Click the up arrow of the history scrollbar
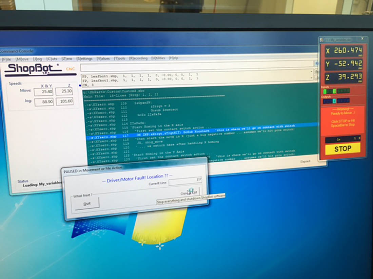 coord(311,71)
